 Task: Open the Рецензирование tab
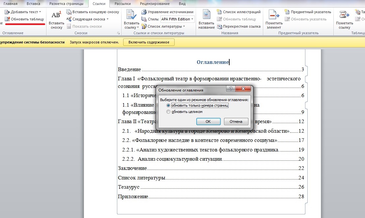click(155, 4)
